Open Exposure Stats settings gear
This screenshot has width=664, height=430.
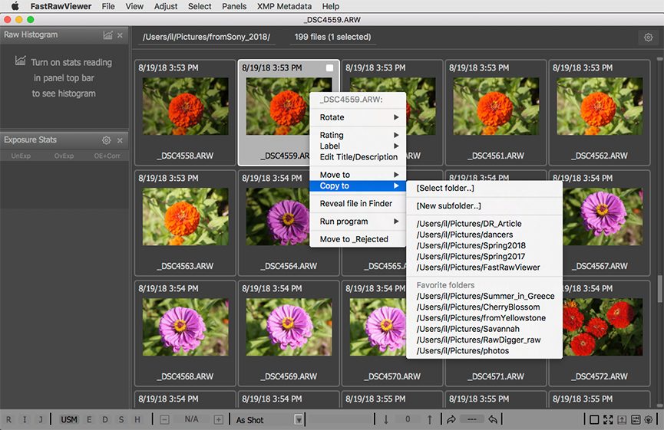pos(107,140)
